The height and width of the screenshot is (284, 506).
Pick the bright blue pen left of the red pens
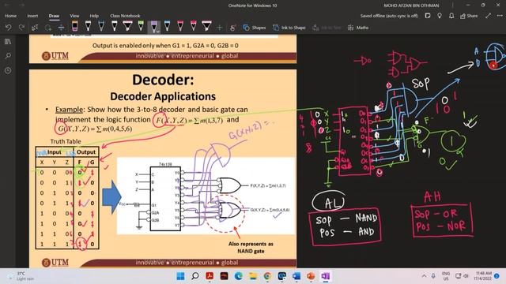click(x=167, y=26)
